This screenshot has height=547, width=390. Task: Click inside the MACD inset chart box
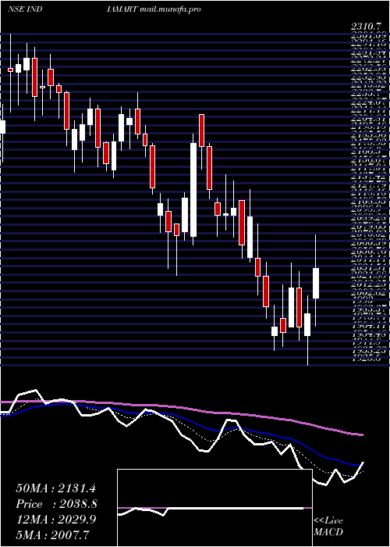(x=214, y=508)
